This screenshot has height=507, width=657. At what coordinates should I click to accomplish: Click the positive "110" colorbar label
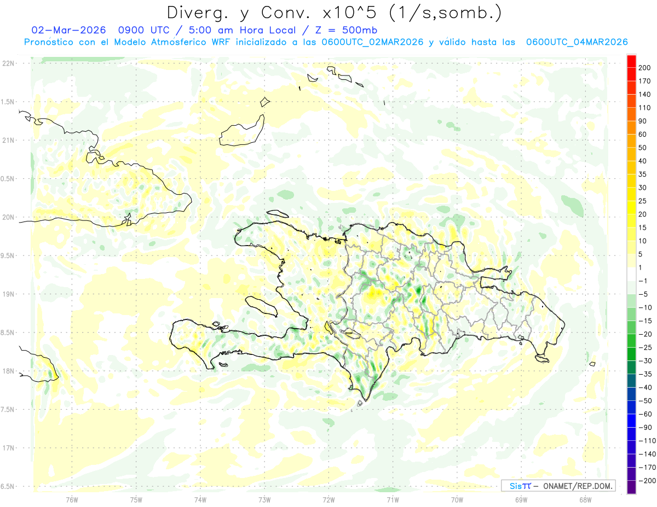click(x=645, y=108)
